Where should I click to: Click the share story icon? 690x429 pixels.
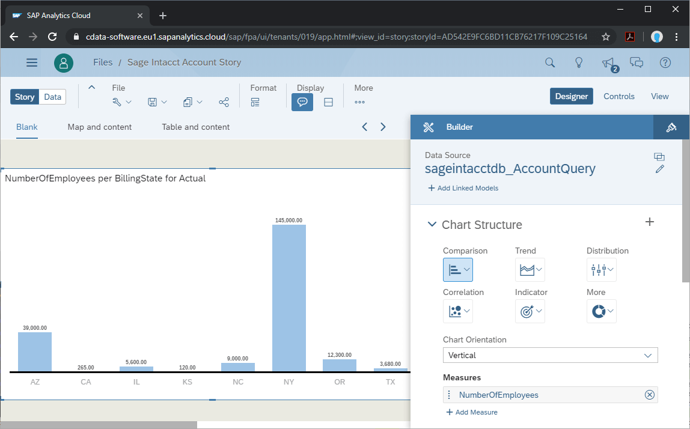point(224,102)
